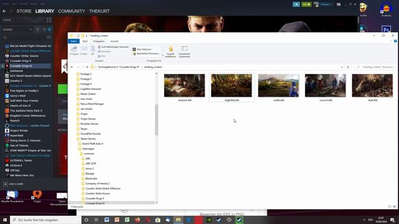Click the Freigabe share icon in ribbon
This screenshot has width=399, height=224.
click(x=74, y=50)
